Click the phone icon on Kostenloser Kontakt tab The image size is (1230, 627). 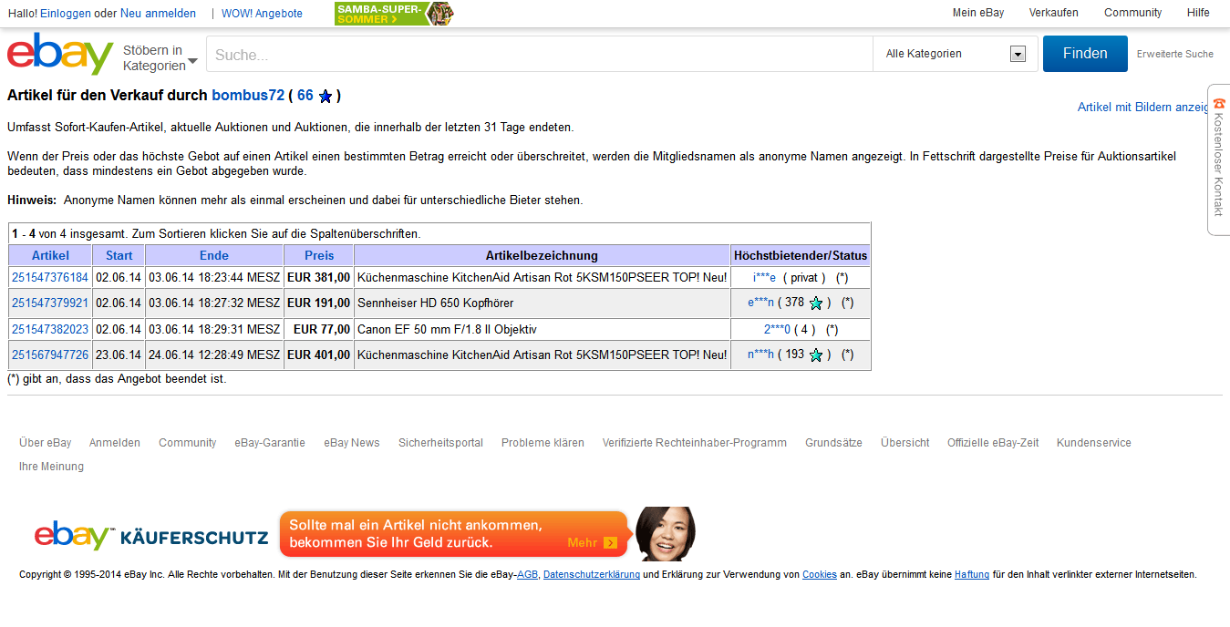(x=1219, y=103)
